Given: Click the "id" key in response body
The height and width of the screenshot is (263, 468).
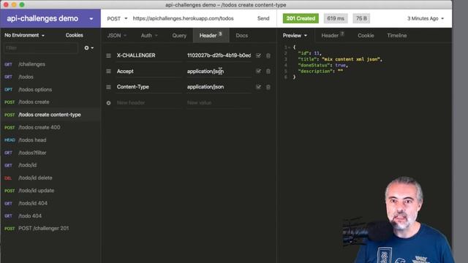Looking at the screenshot, I should (x=303, y=53).
